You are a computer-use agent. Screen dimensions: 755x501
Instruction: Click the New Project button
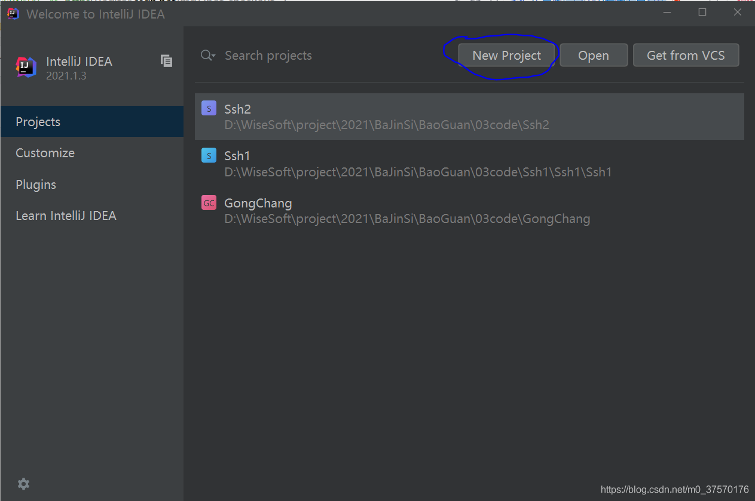(506, 56)
